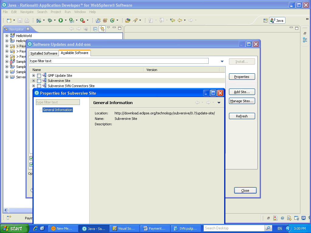Viewport: 311px width, 233px height.
Task: Click the Back navigation arrow in main toolbar
Action: point(180,20)
